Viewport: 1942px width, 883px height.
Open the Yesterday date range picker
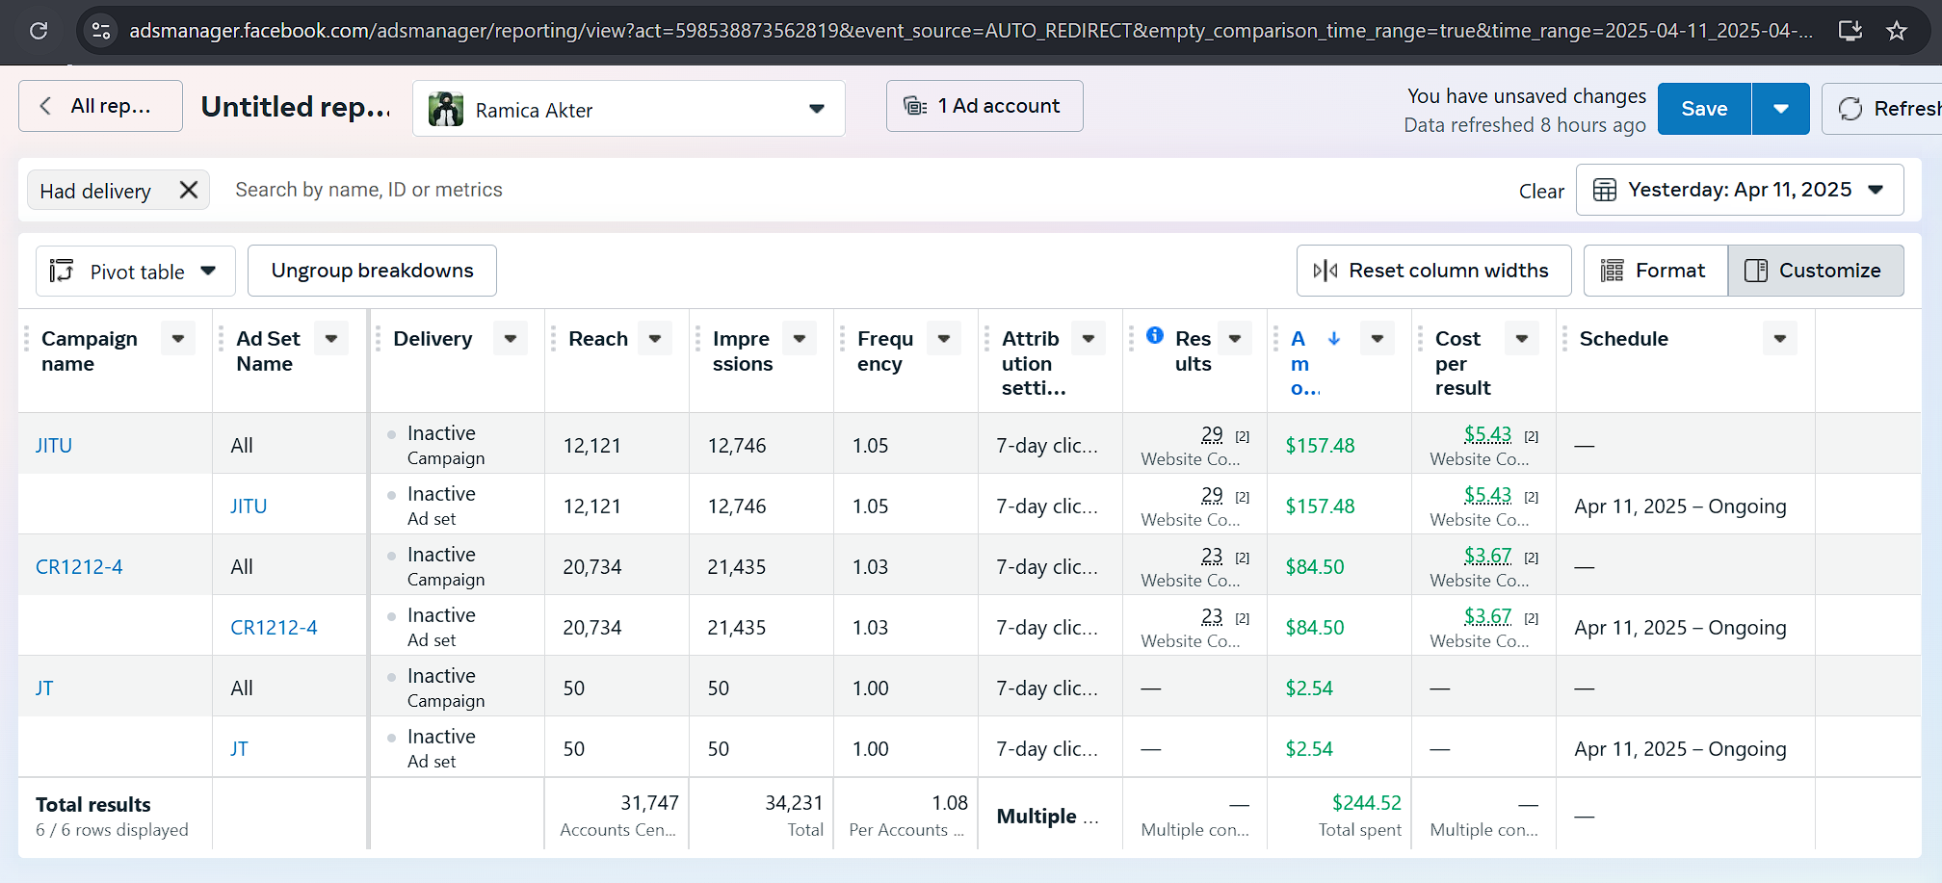tap(1739, 190)
